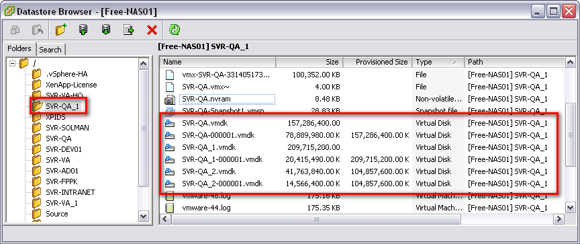Click the SVR-QA-000001.vmdk disk icon
580x244 pixels.
169,135
